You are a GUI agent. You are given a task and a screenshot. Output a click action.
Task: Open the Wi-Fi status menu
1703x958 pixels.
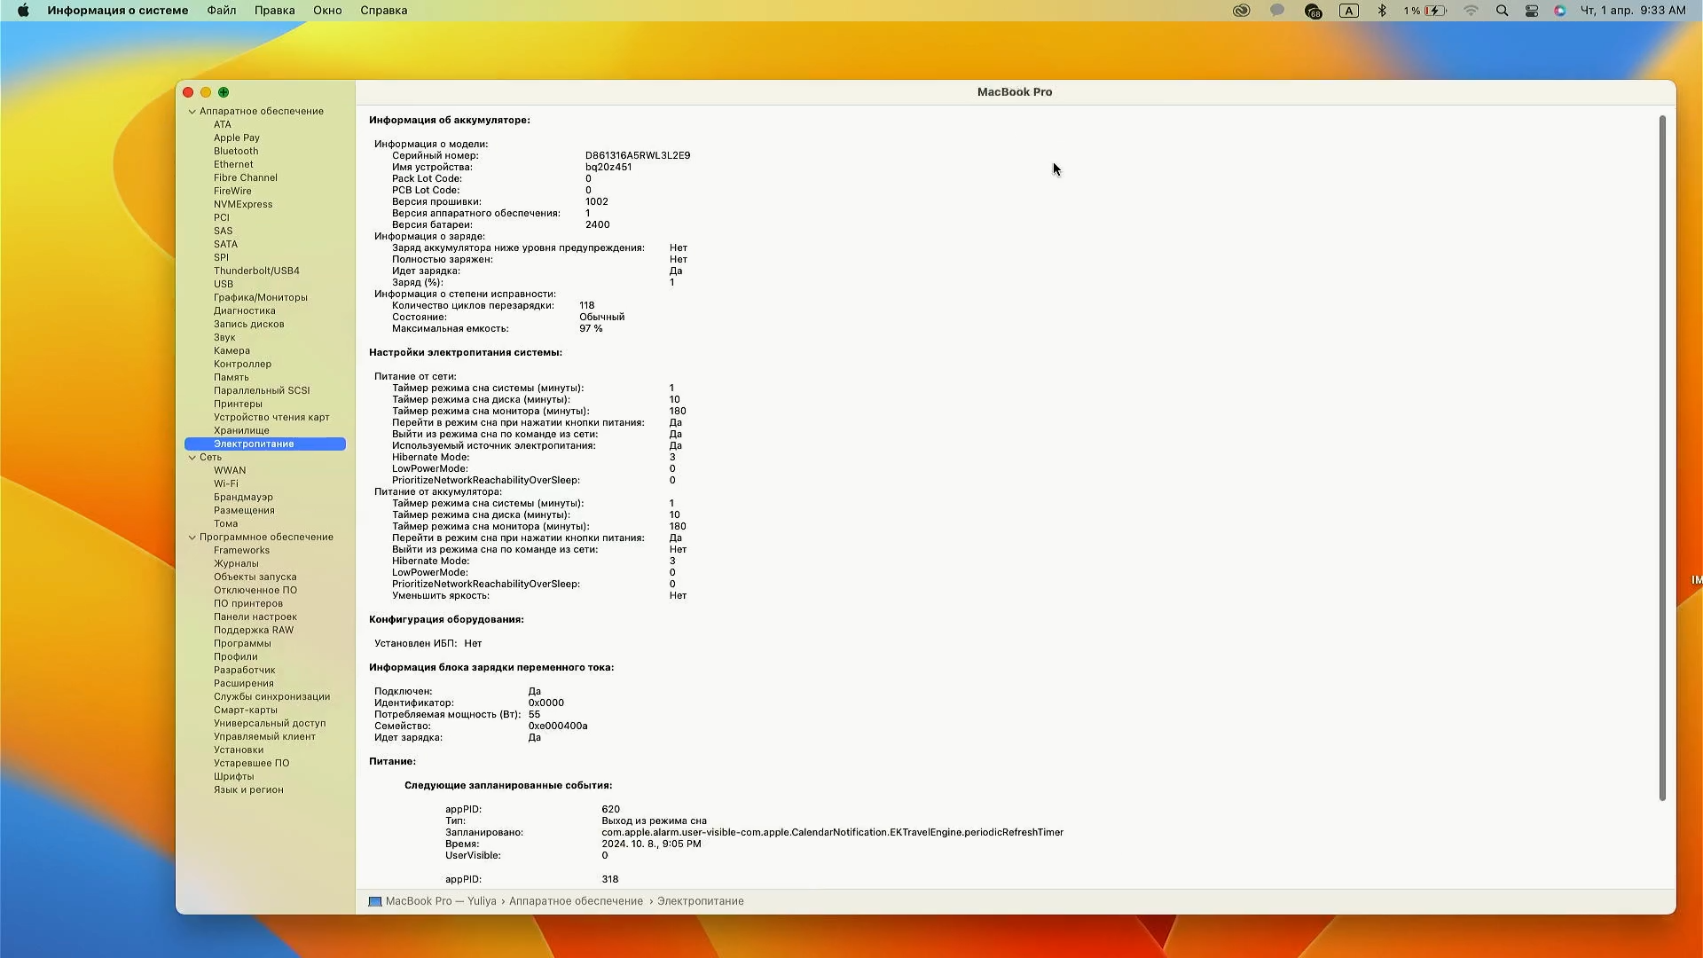(1471, 11)
